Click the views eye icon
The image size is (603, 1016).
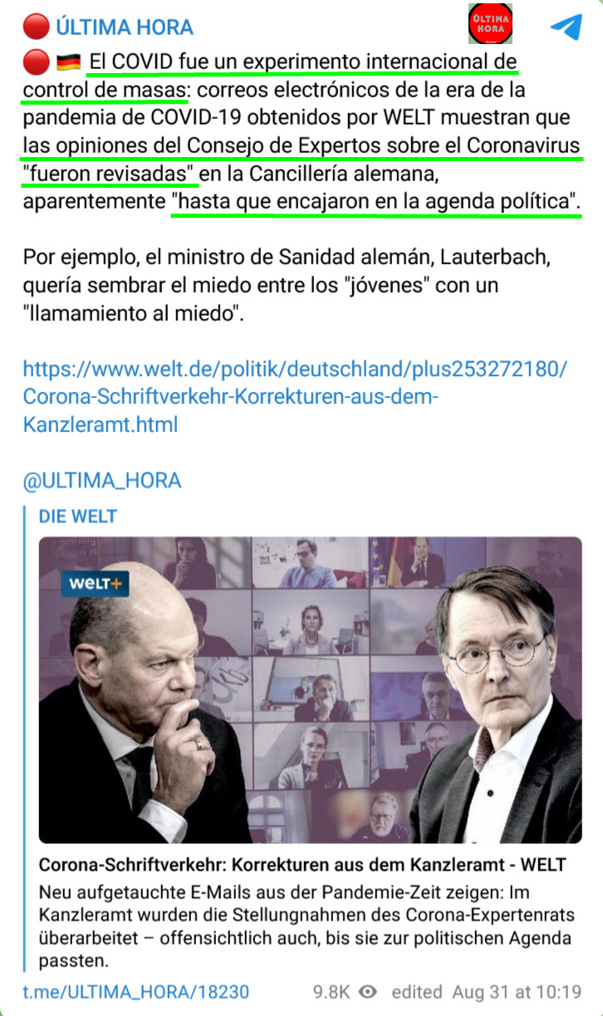tap(369, 992)
